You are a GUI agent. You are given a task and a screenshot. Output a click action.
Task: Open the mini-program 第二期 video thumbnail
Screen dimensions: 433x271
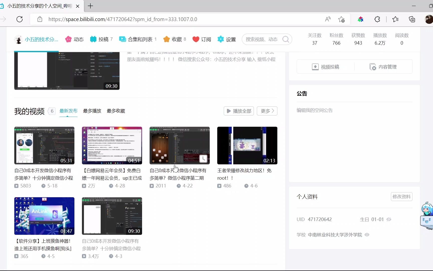[180, 146]
